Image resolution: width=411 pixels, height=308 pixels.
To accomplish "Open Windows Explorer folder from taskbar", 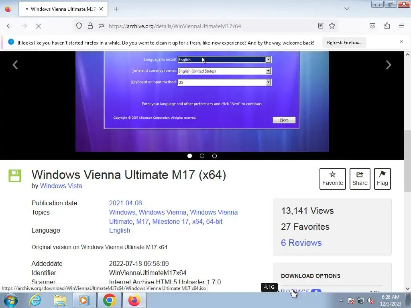I will coord(60,300).
